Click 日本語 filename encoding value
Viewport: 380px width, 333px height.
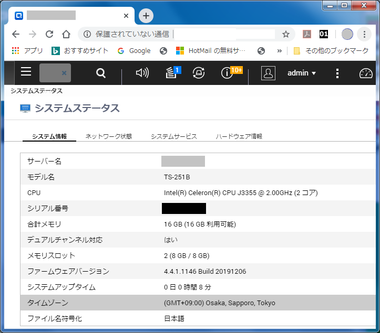pos(174,318)
